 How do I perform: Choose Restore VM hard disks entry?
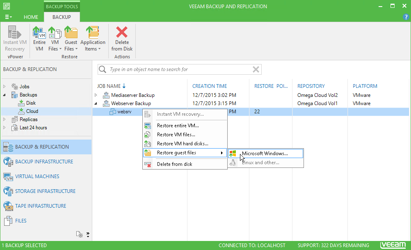click(x=185, y=144)
